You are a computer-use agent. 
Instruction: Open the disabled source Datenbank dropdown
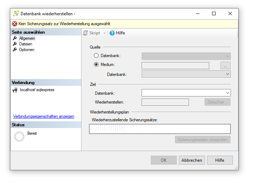(x=186, y=56)
